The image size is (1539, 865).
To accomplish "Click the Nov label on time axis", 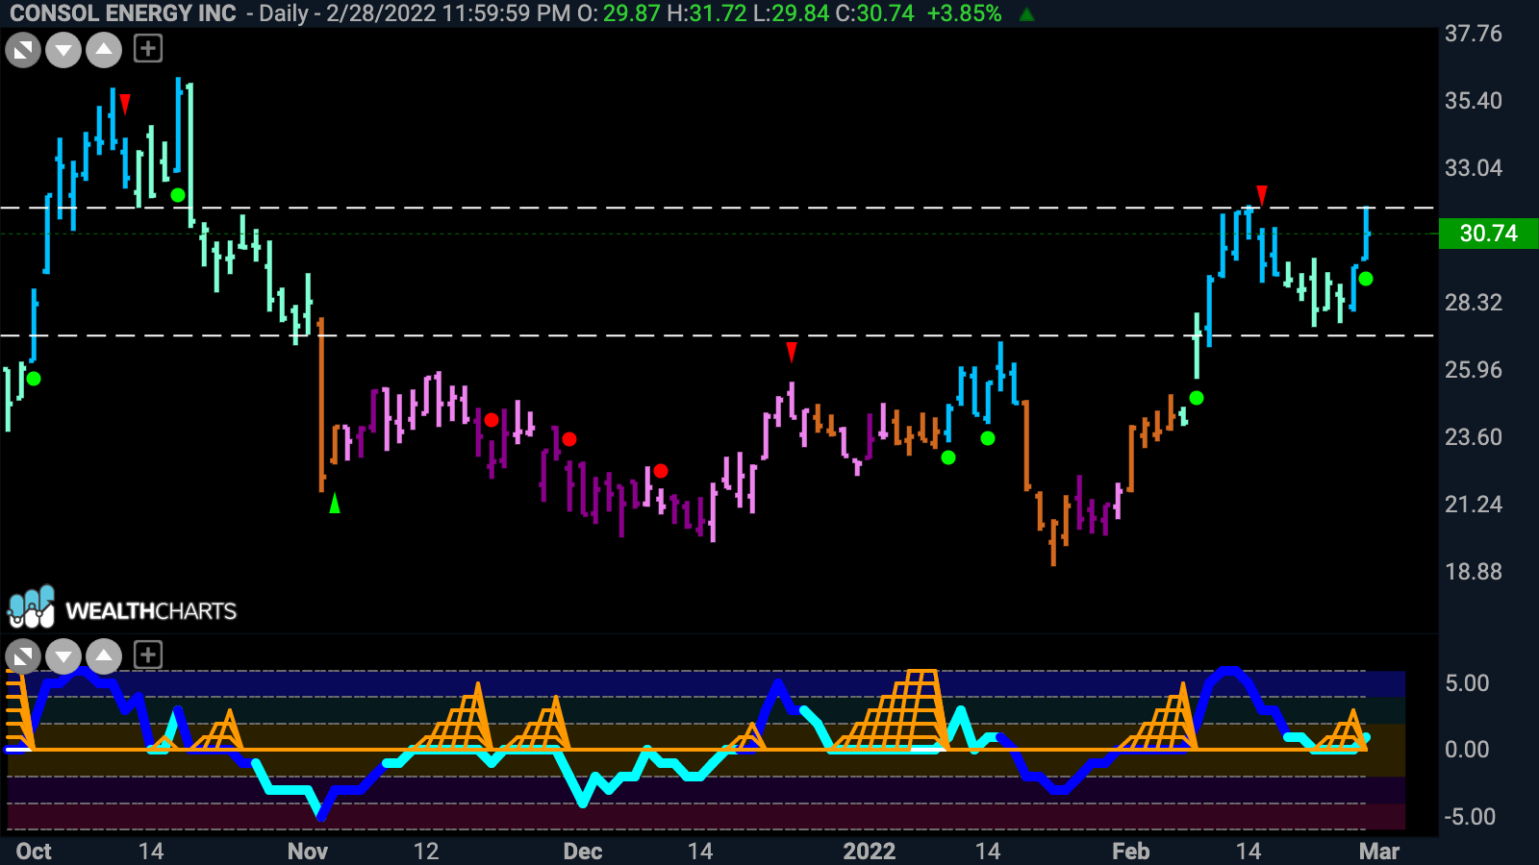I will pyautogui.click(x=308, y=852).
